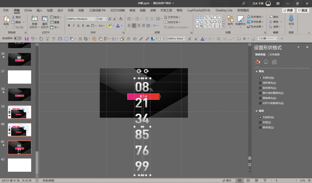
Task: Click the Comments (批注) button
Action: pos(303,10)
